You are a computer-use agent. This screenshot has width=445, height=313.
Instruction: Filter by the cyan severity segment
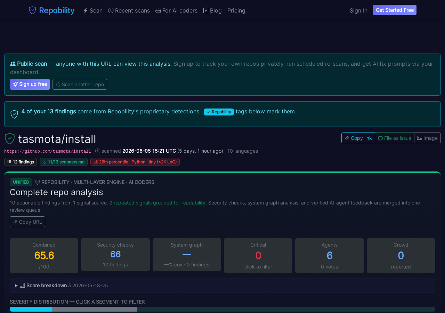tap(31, 309)
